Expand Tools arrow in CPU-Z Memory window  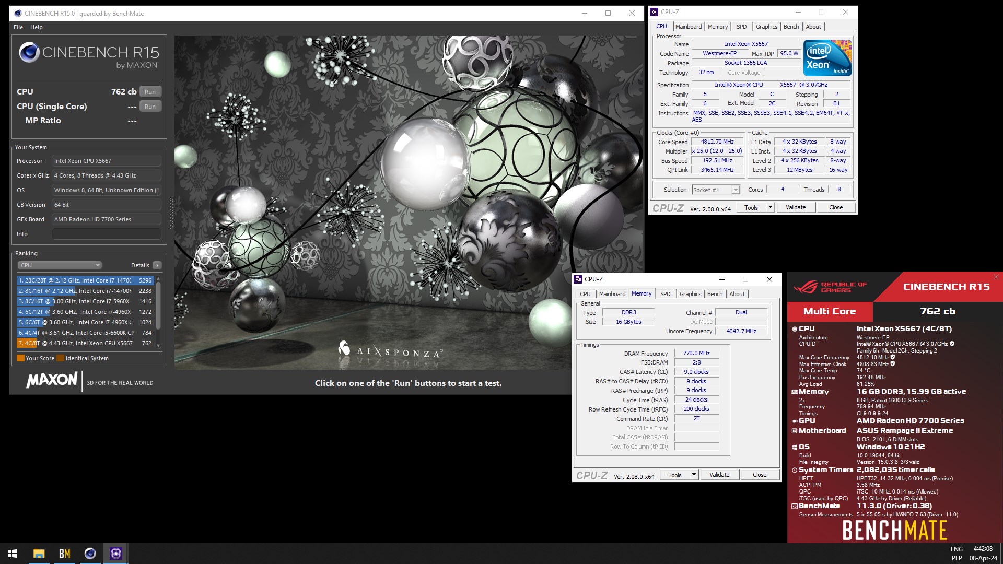(694, 475)
